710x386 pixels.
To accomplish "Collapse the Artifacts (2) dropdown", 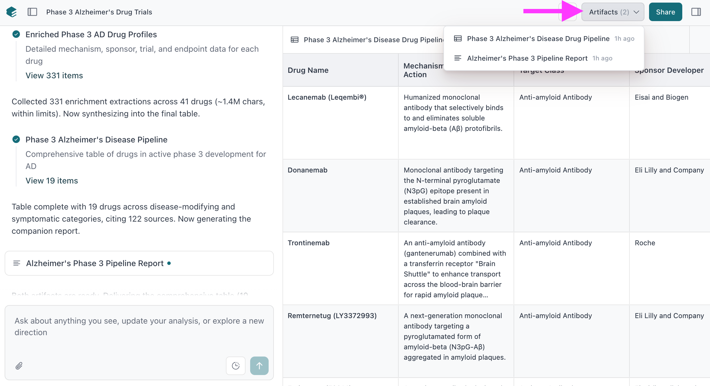I will point(613,12).
